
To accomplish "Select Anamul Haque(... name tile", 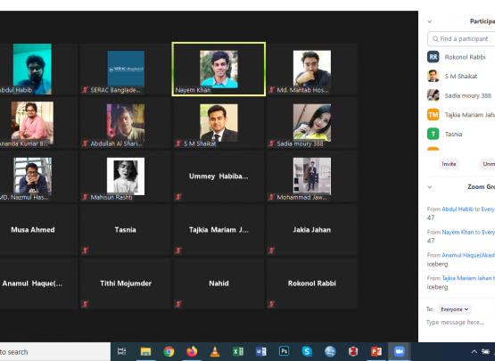I will pos(38,283).
